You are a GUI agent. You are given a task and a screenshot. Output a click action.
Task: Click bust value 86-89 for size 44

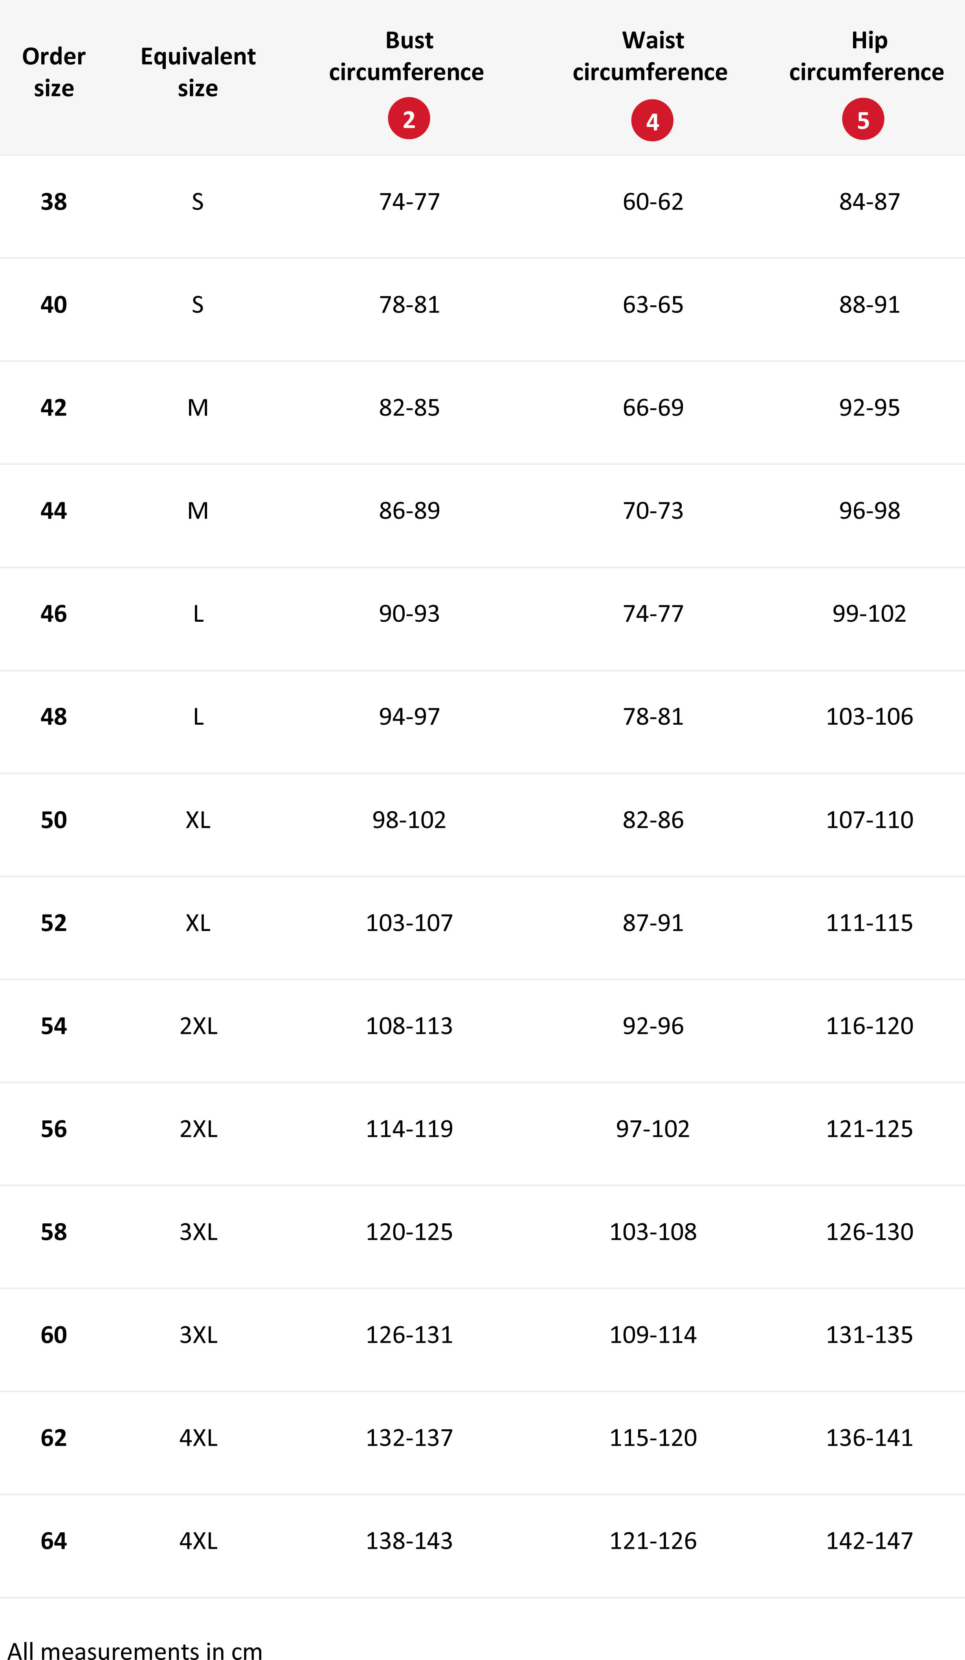(x=409, y=511)
